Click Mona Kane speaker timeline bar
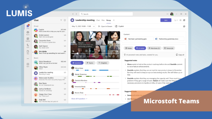This screenshot has width=212, height=119. click(95, 70)
